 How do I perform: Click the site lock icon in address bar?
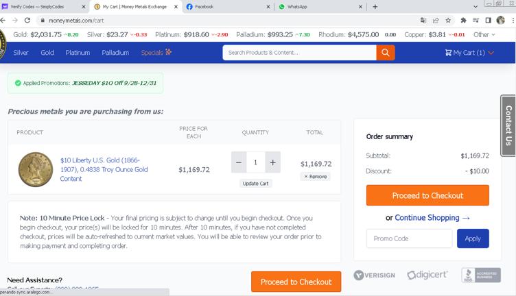pyautogui.click(x=43, y=21)
